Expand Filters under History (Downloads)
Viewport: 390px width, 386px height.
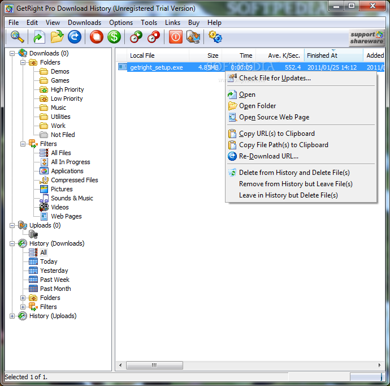click(23, 307)
